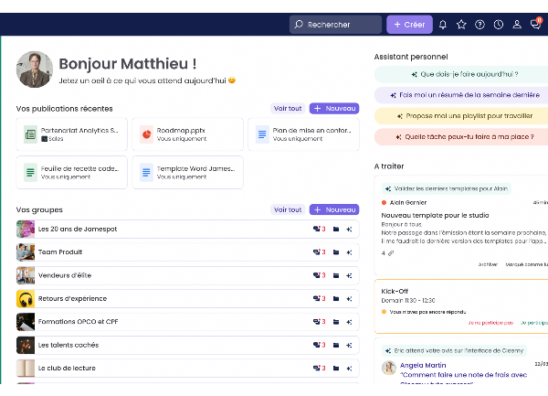
Task: Click assistant sparkle icon for Le club de lecture
Action: [x=349, y=369]
